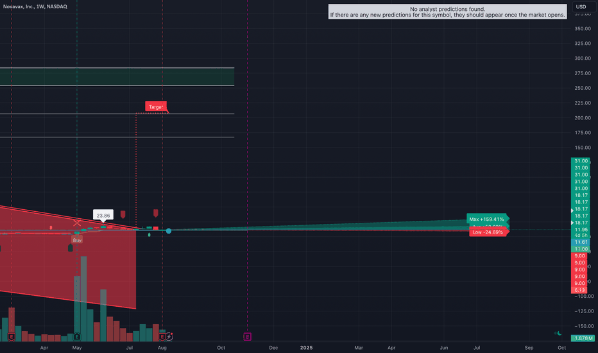Click the 1.878M volume label
This screenshot has height=353, width=598.
tap(583, 338)
